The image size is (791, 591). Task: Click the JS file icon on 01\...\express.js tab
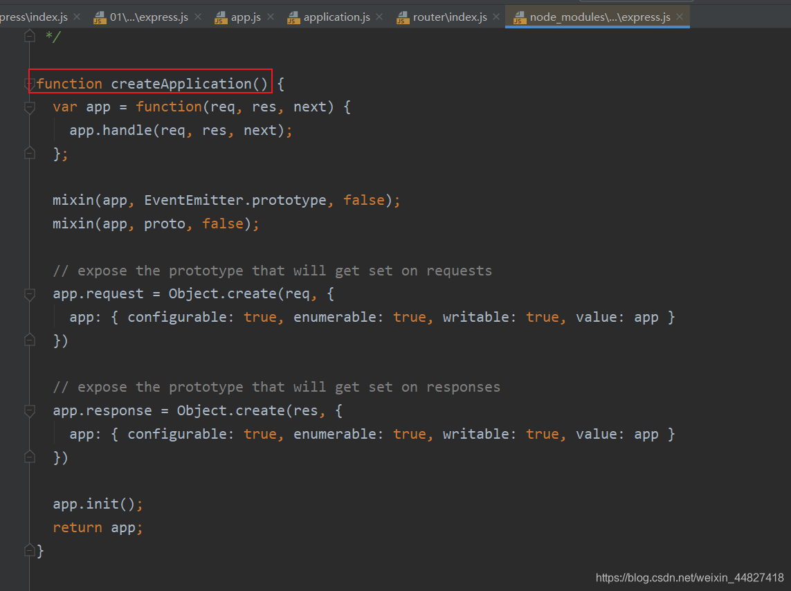(x=100, y=18)
